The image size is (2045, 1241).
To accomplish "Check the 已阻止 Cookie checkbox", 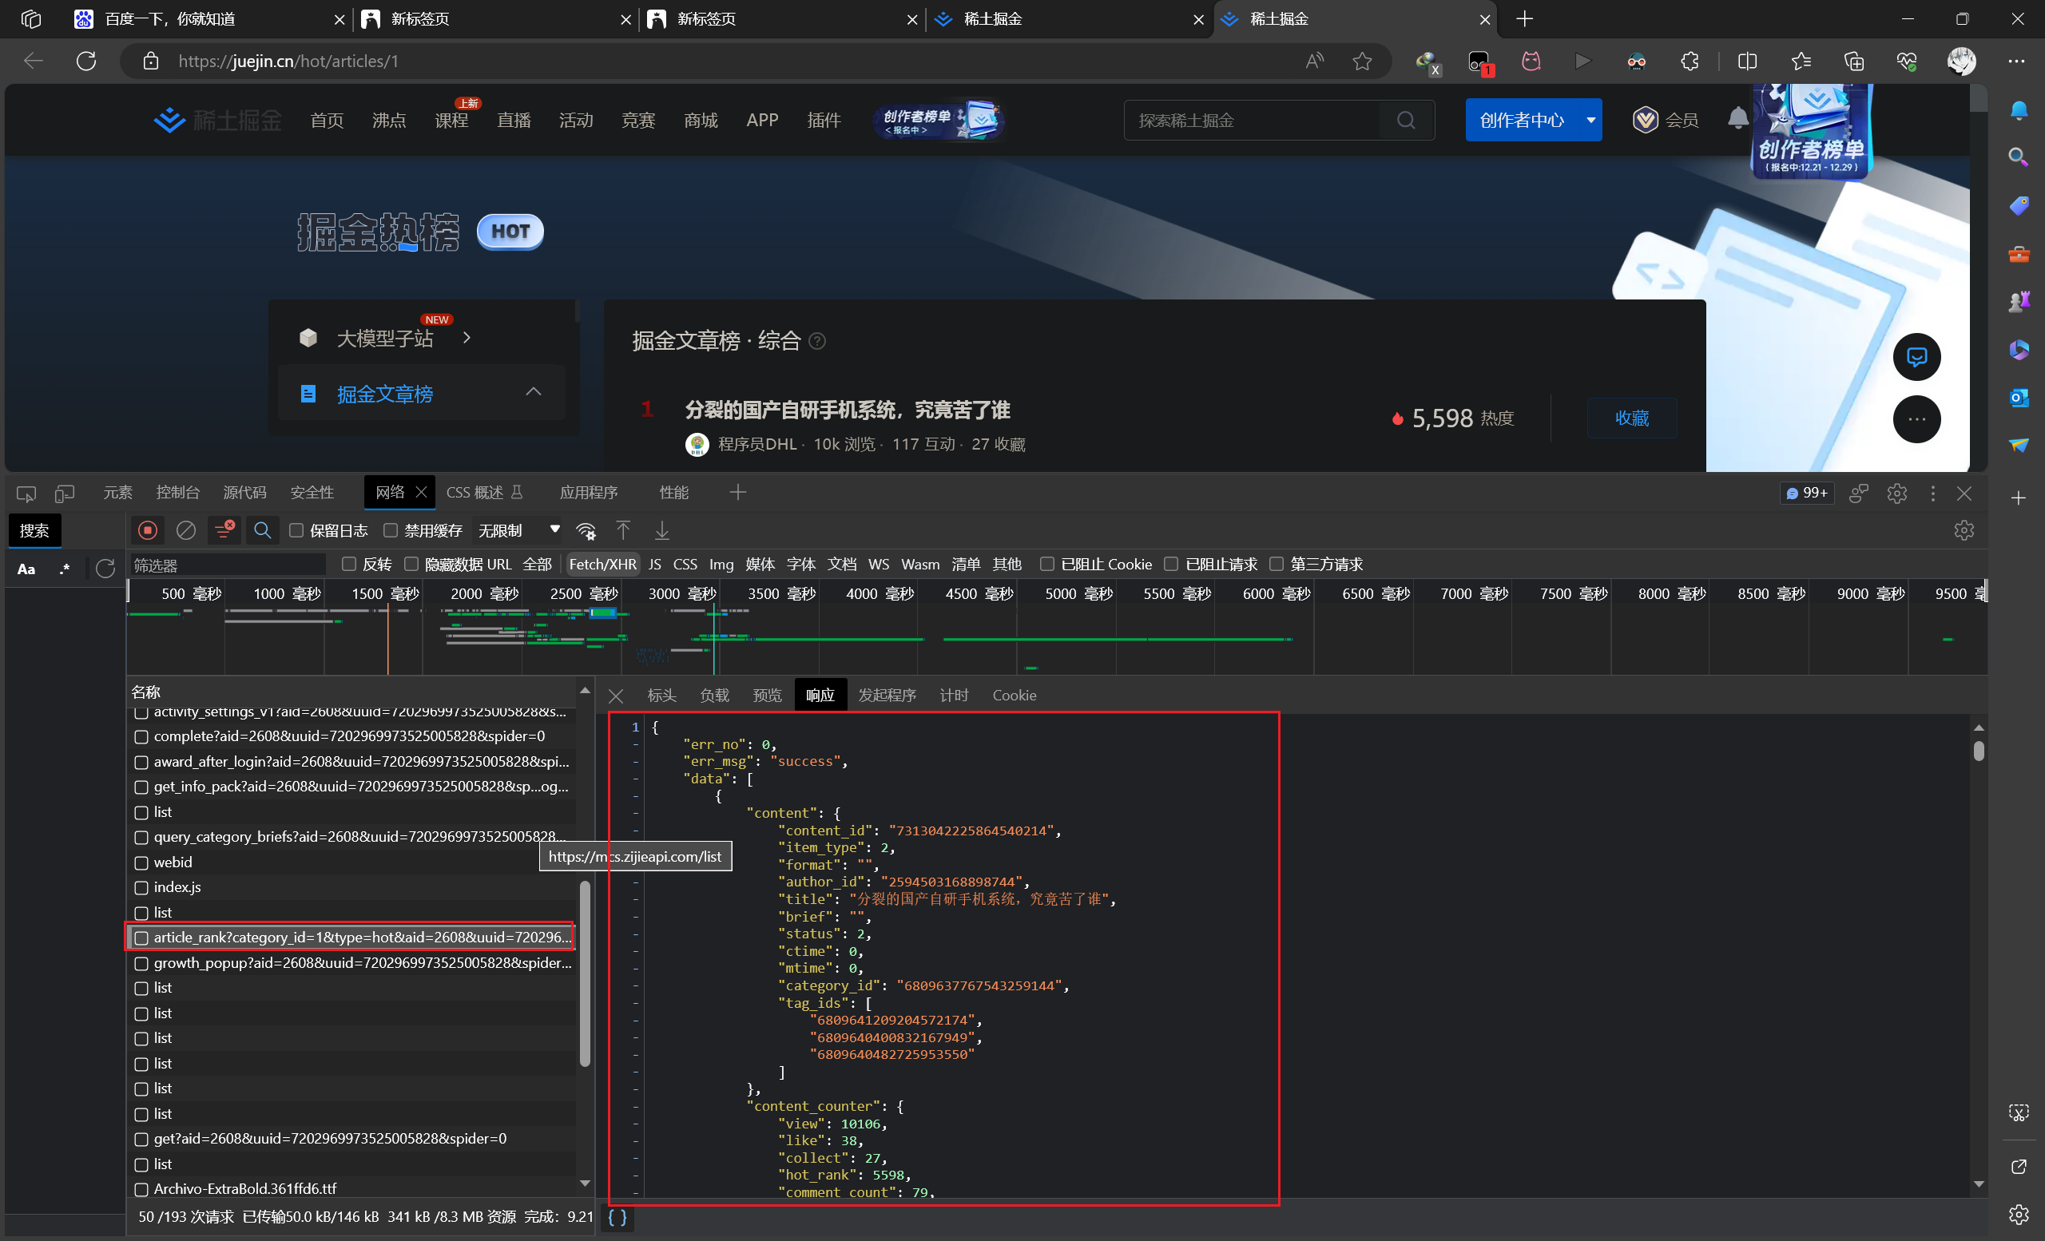I will click(x=1047, y=564).
